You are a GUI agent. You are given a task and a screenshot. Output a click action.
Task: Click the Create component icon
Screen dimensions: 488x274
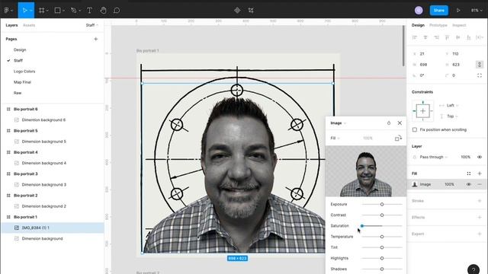pyautogui.click(x=237, y=10)
